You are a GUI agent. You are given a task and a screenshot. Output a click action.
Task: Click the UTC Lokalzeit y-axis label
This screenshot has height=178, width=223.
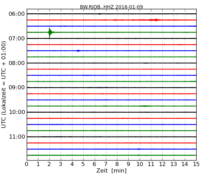[4, 85]
